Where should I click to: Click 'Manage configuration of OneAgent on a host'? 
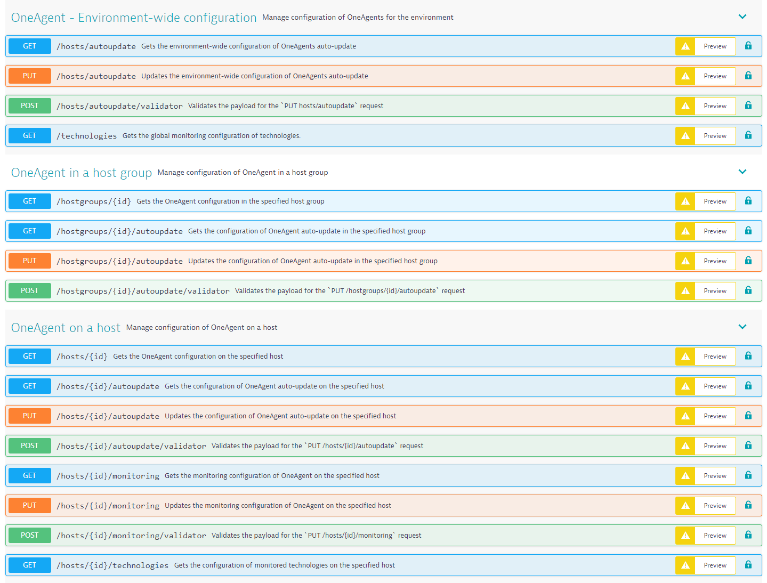[x=202, y=328]
